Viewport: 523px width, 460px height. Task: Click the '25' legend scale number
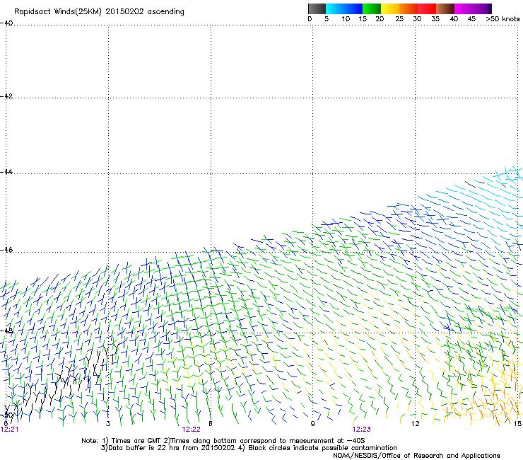pyautogui.click(x=399, y=19)
